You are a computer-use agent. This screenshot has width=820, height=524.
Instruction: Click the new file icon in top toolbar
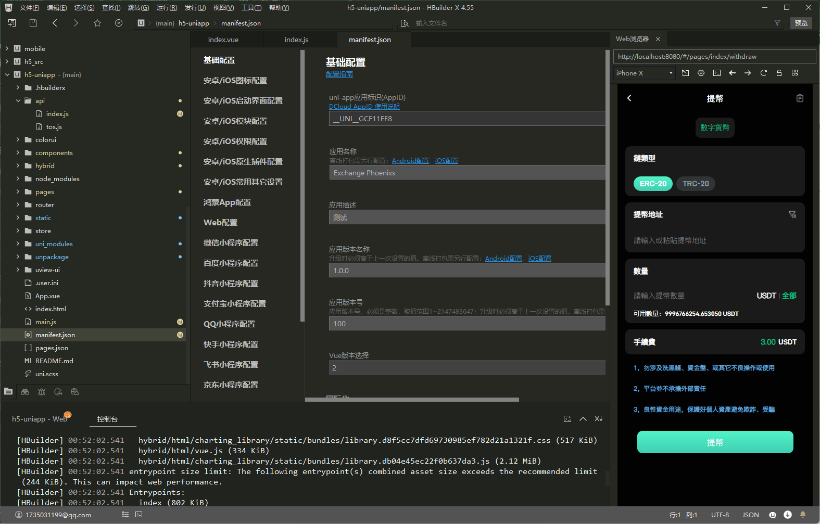12,23
